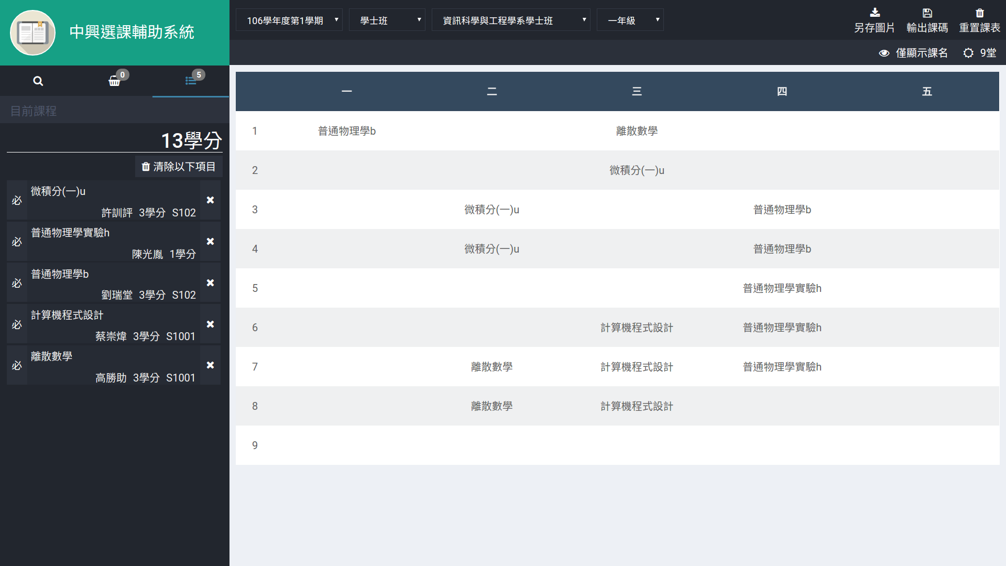Screen dimensions: 1006x566
Task: Open the 資訊科學與工程學系學士班 department dropdown
Action: [x=510, y=20]
